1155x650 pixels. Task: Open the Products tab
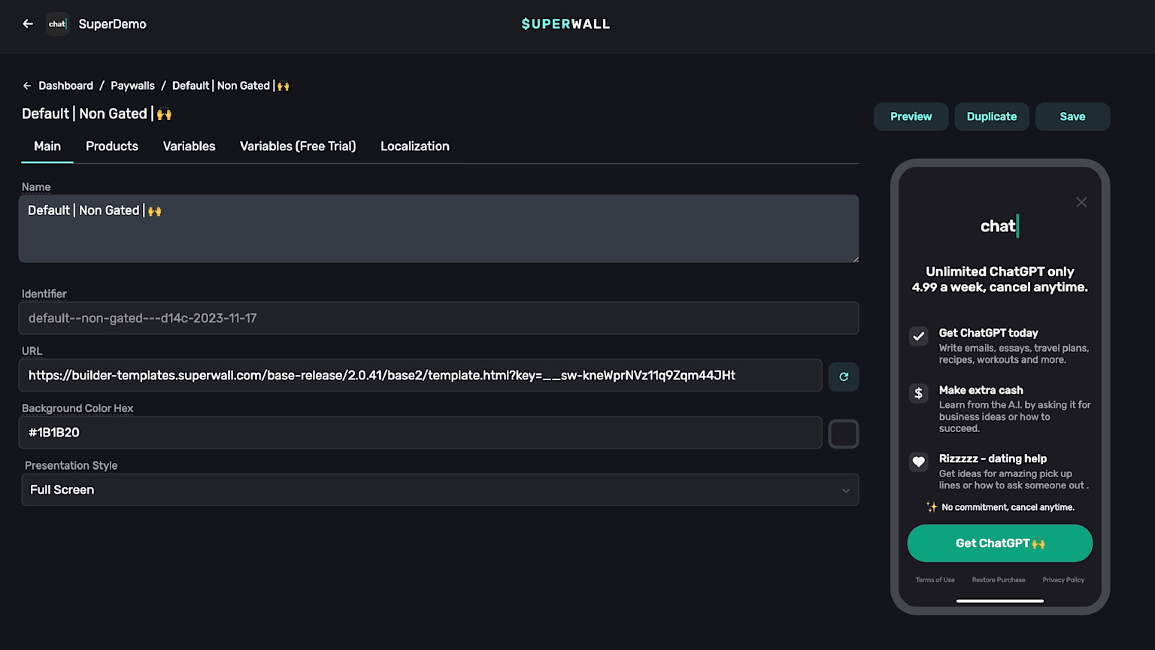112,147
